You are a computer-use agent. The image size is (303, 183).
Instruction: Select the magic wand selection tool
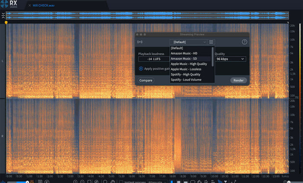(206, 182)
